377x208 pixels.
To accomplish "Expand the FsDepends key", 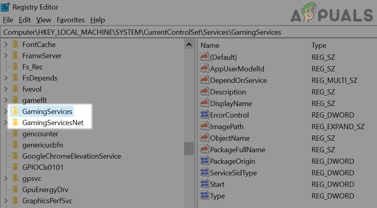I will (x=6, y=78).
